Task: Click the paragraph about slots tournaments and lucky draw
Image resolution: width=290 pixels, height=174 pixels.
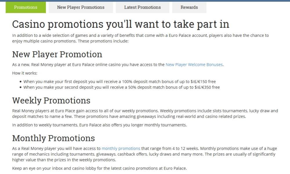Action: pos(145,114)
